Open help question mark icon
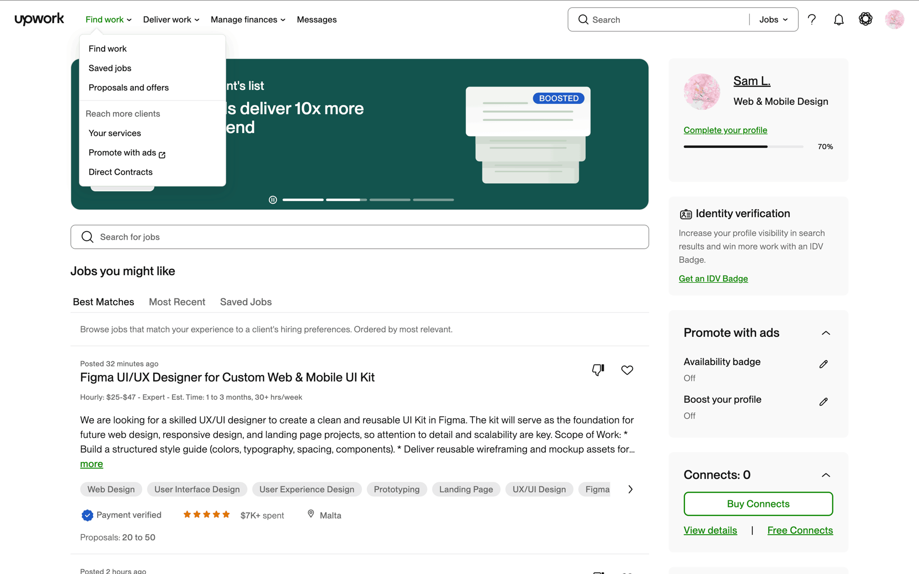 pos(812,20)
